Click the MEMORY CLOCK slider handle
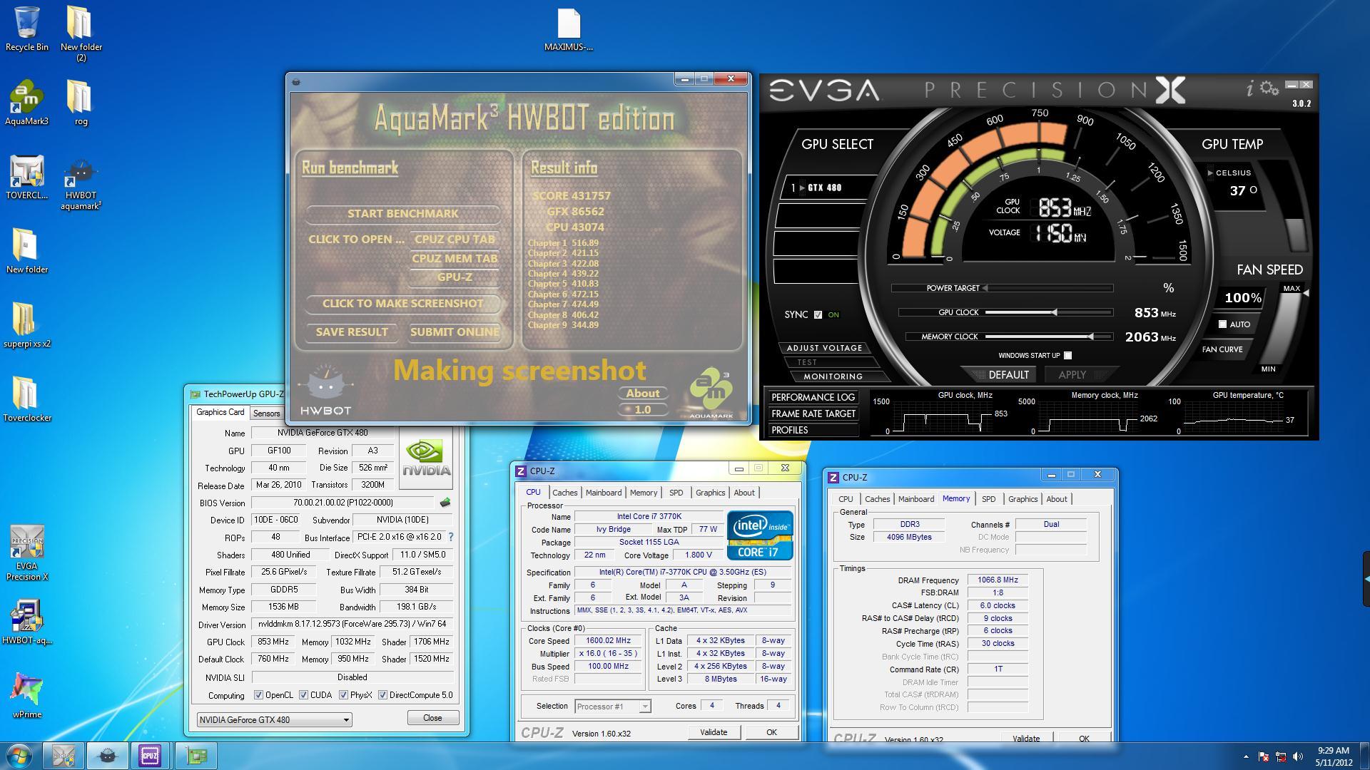 point(1090,337)
